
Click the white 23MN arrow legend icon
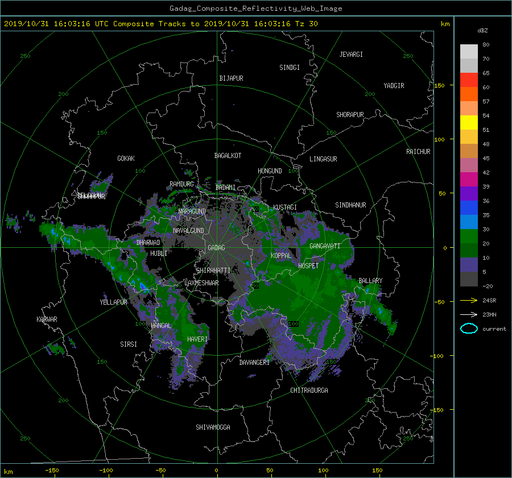[x=469, y=314]
